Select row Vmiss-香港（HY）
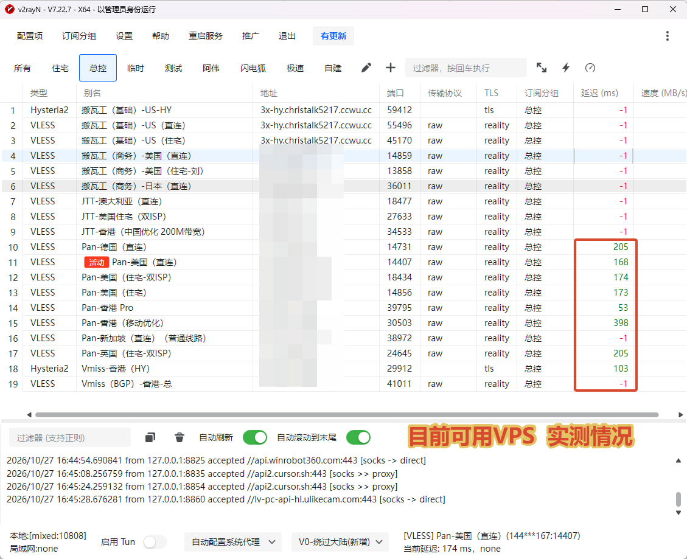 pyautogui.click(x=343, y=369)
